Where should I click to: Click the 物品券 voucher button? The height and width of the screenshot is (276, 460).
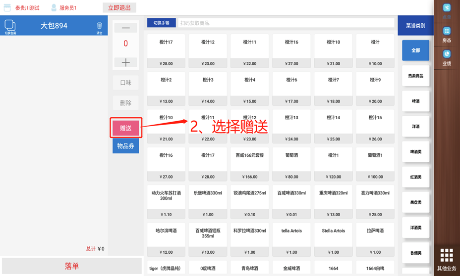(x=125, y=146)
